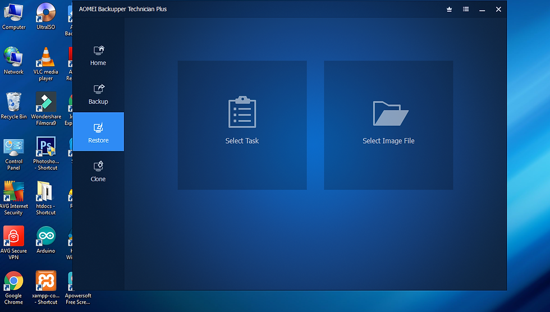Select the AVG Internet Security icon

pos(13,199)
